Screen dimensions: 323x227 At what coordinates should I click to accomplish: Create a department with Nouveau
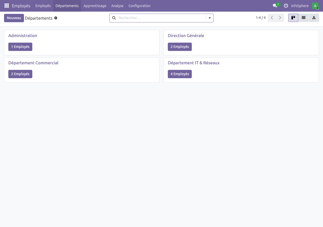(14, 18)
